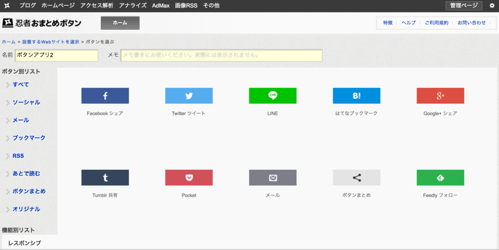Viewport: 499px width, 250px height.
Task: Click the Twitter ツイート label
Action: (189, 113)
